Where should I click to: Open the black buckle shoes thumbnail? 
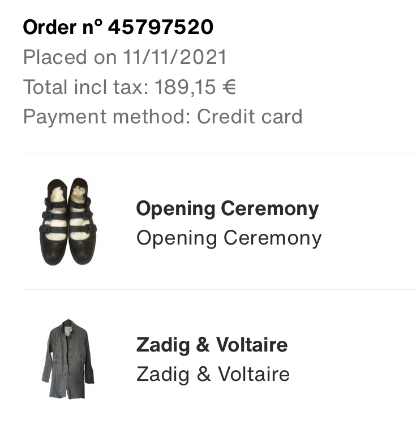pos(68,221)
